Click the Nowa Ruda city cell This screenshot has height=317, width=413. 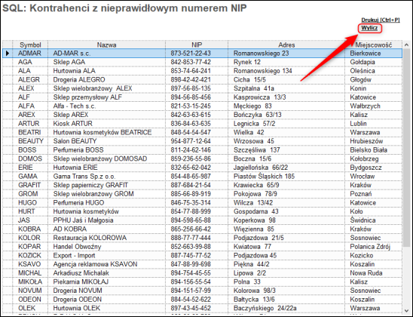[374, 273]
